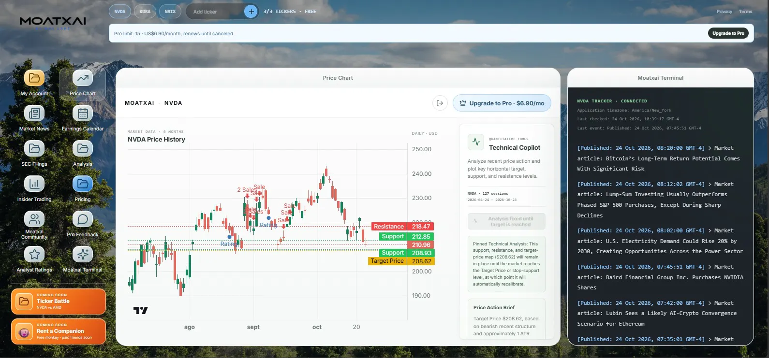Open the Pricing folder icon
The width and height of the screenshot is (769, 358).
coord(83,184)
